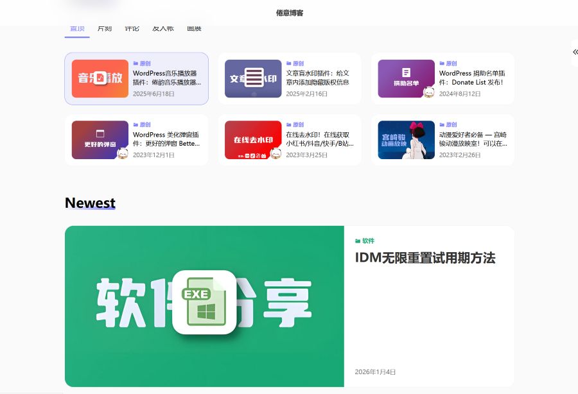
Task: Select the 友人帐 tab
Action: (x=162, y=29)
